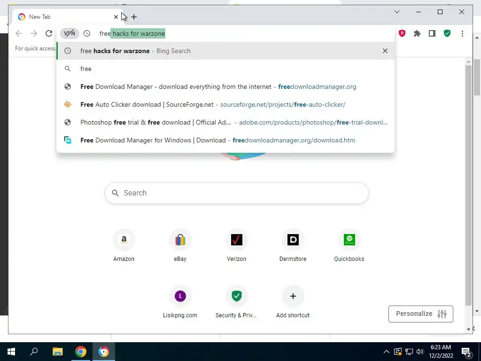Click the Personalize button
The height and width of the screenshot is (361, 481).
pyautogui.click(x=420, y=314)
